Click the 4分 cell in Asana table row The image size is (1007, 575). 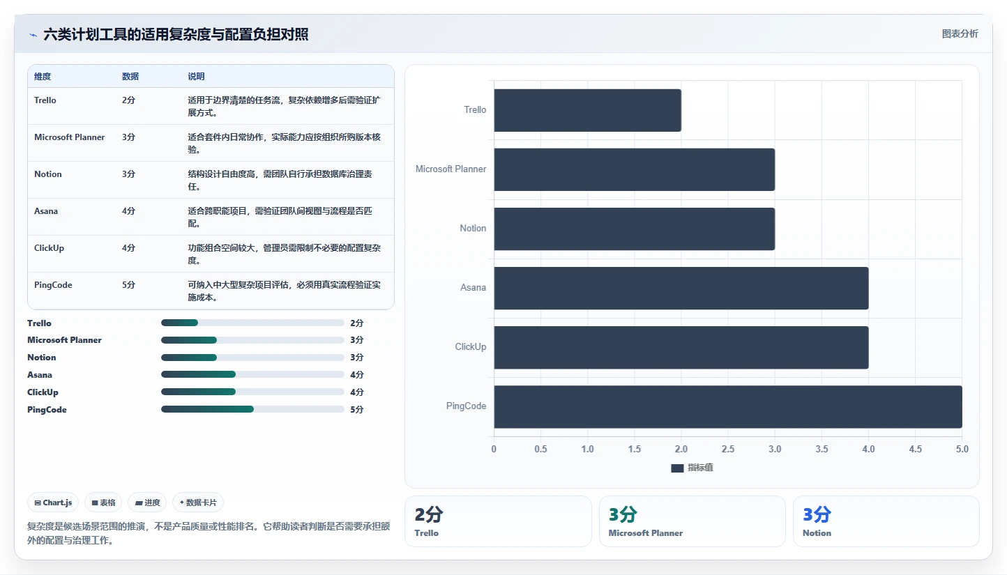129,211
